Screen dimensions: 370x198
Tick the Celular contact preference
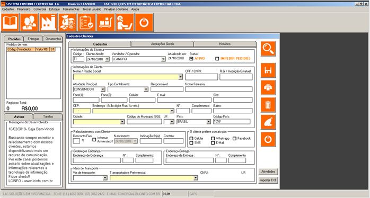191,139
